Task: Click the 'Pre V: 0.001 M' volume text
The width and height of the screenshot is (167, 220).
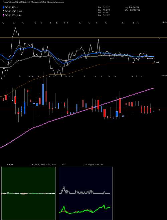Action: click(132, 10)
